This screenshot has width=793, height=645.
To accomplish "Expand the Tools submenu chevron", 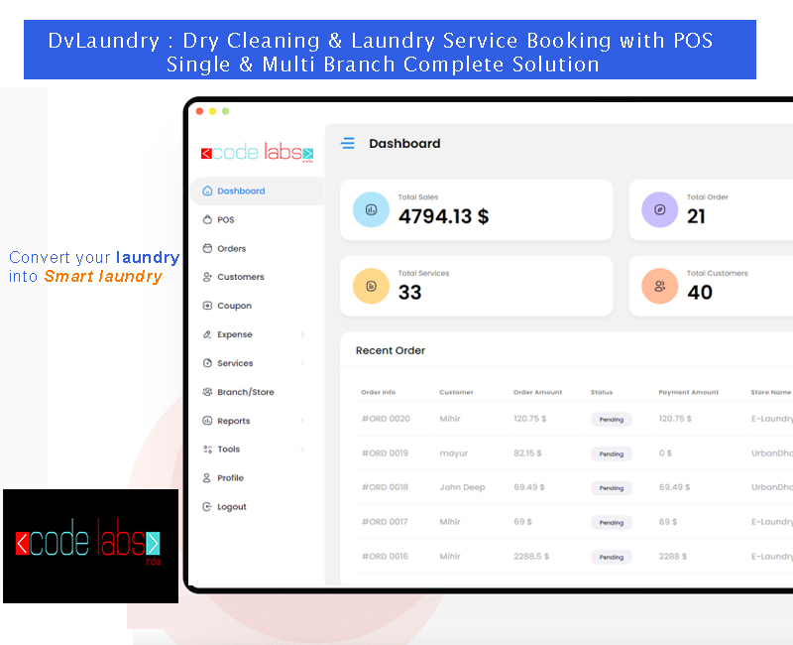I will pos(302,450).
